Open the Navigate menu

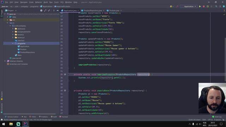click(x=24, y=2)
